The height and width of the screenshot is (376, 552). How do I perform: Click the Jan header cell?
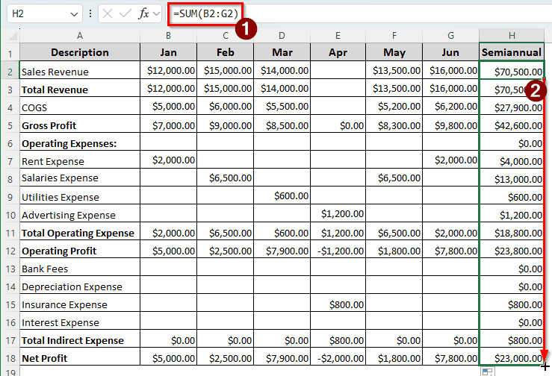click(x=168, y=52)
